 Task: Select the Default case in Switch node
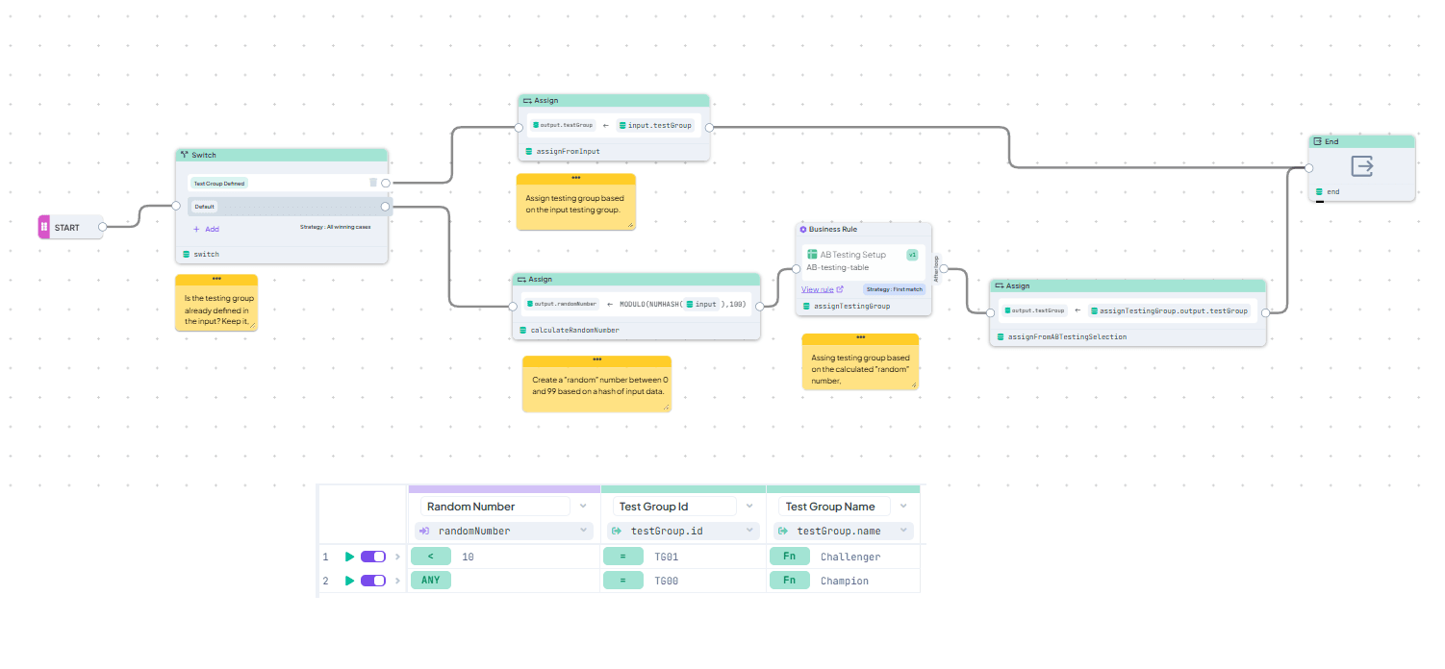(204, 207)
